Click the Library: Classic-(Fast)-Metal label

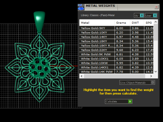(98, 15)
